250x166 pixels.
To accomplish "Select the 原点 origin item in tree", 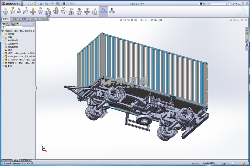I will pyautogui.click(x=10, y=50).
